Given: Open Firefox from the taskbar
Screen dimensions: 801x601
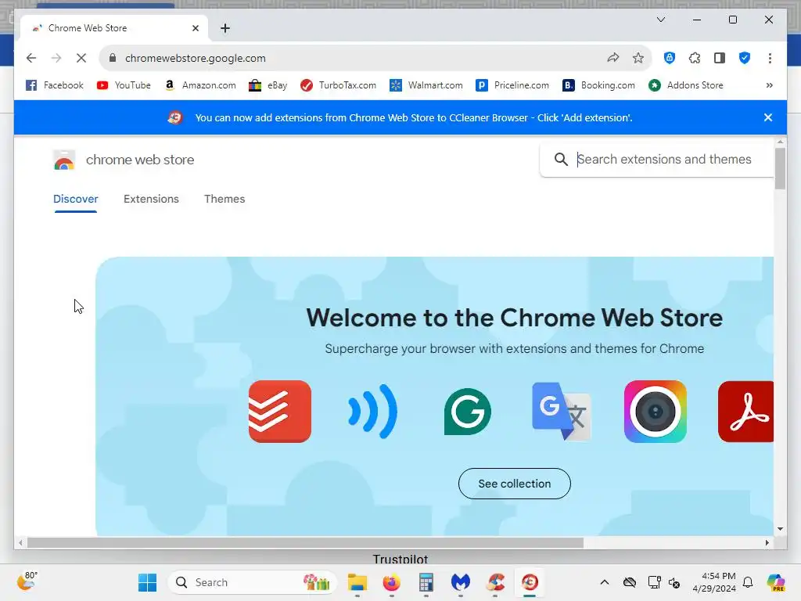Looking at the screenshot, I should tap(392, 582).
